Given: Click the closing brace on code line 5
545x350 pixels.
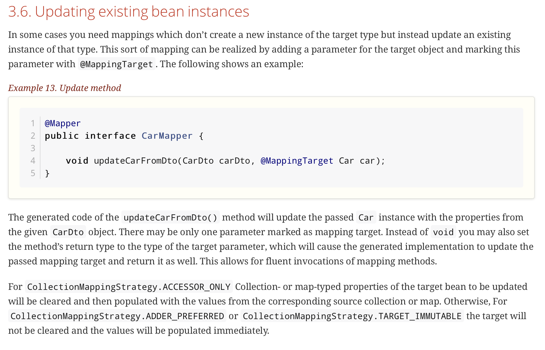Looking at the screenshot, I should [47, 173].
